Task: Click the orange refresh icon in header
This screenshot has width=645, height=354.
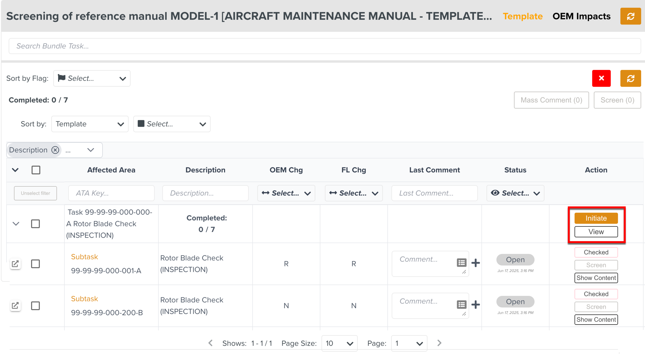Action: [x=630, y=16]
